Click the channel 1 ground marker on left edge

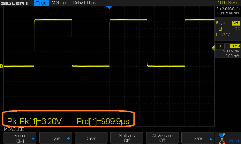pyautogui.click(x=1, y=66)
